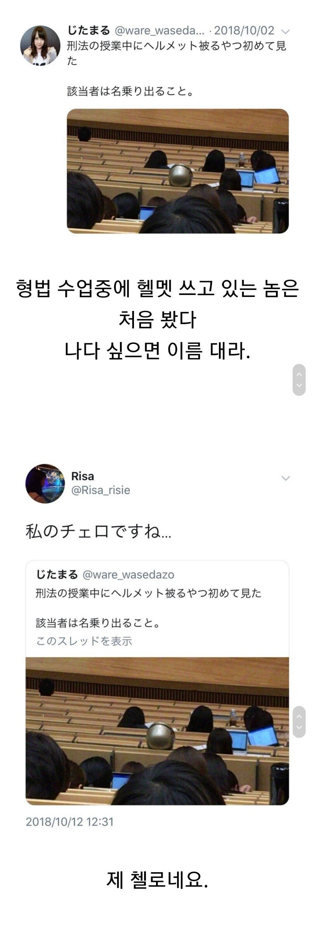Click the 2018/10/12 12:31 timestamp
The width and height of the screenshot is (314, 930).
click(x=69, y=821)
